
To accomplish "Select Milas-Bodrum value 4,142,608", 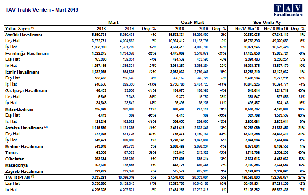I will (281, 109).
